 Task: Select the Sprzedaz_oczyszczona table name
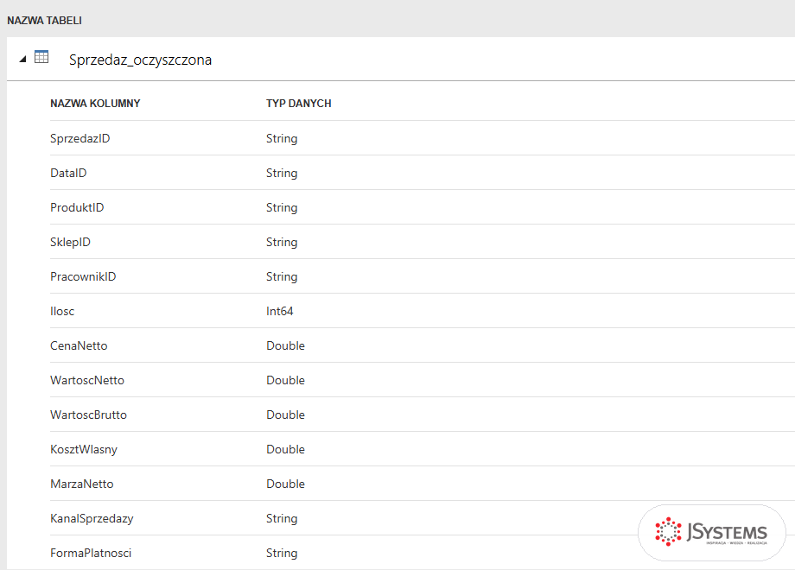141,60
